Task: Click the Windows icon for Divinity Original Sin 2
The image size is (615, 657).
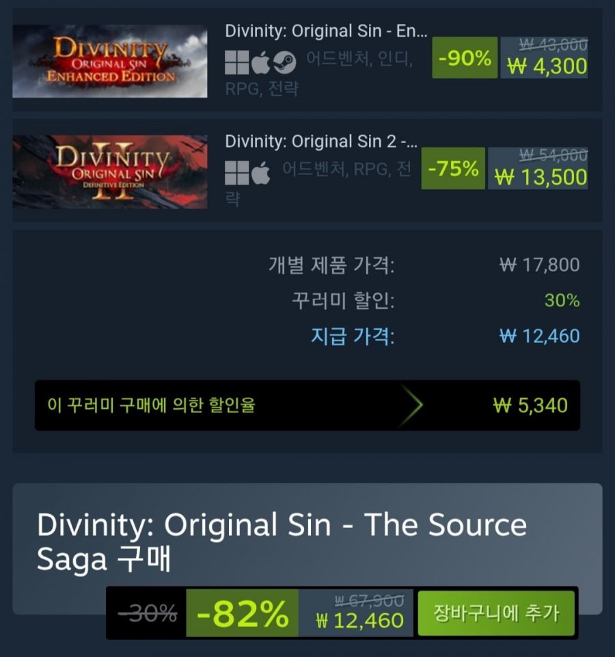Action: pyautogui.click(x=236, y=173)
